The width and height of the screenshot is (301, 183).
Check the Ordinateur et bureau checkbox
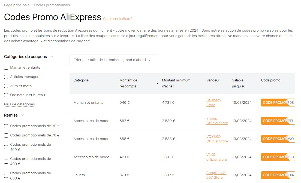[6, 95]
